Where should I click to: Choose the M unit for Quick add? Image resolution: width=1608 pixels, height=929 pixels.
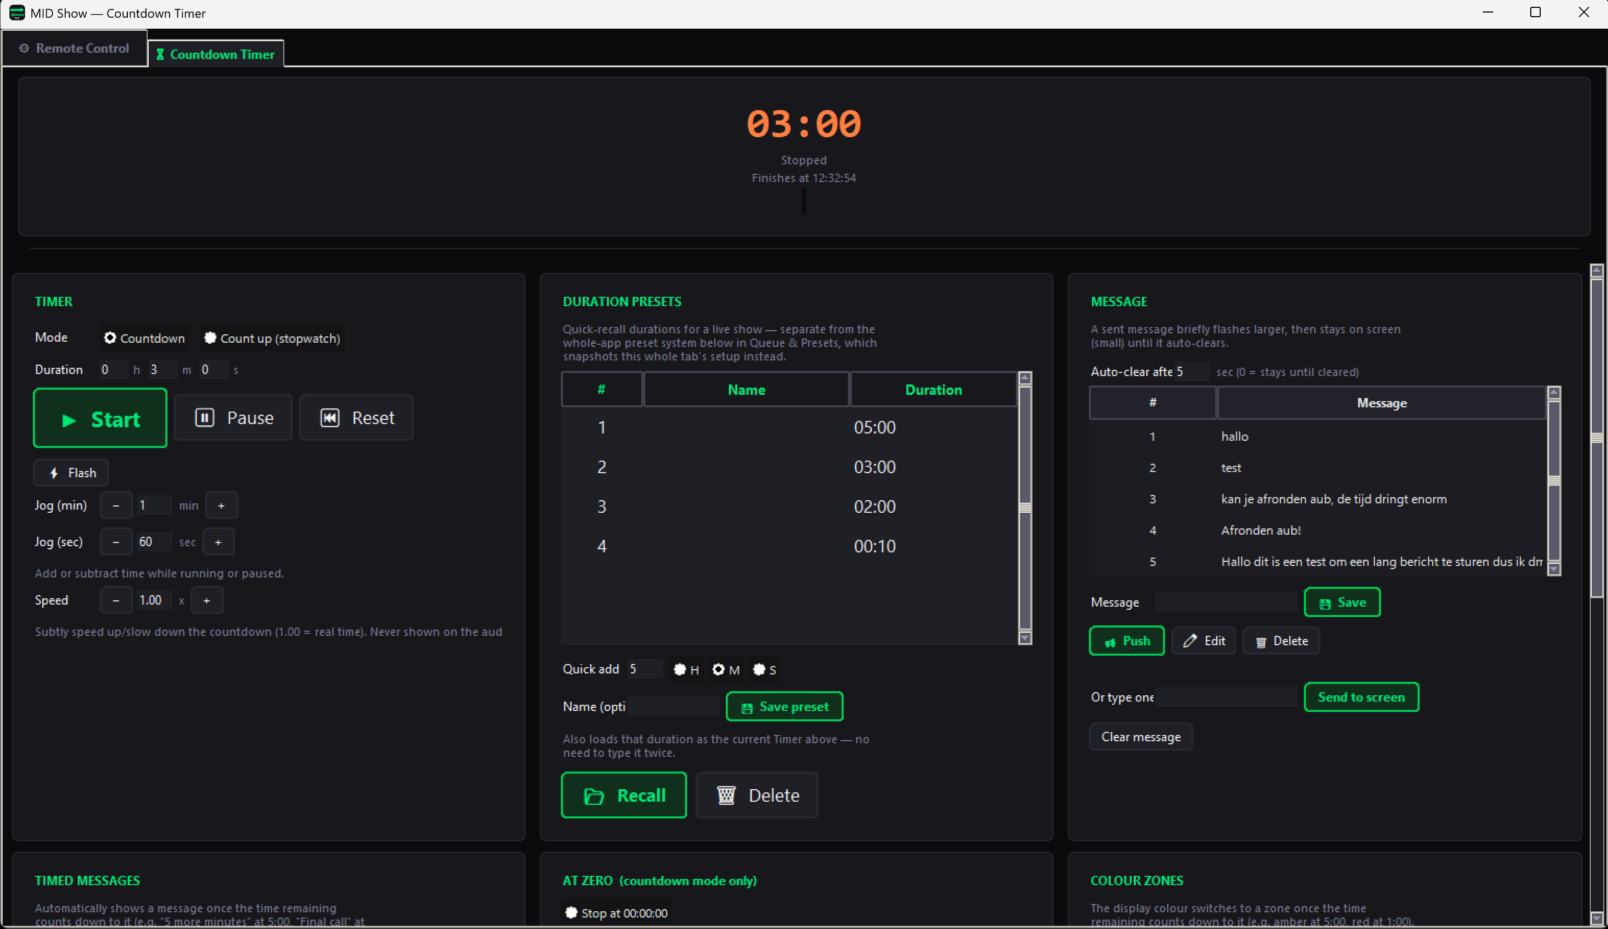[726, 669]
